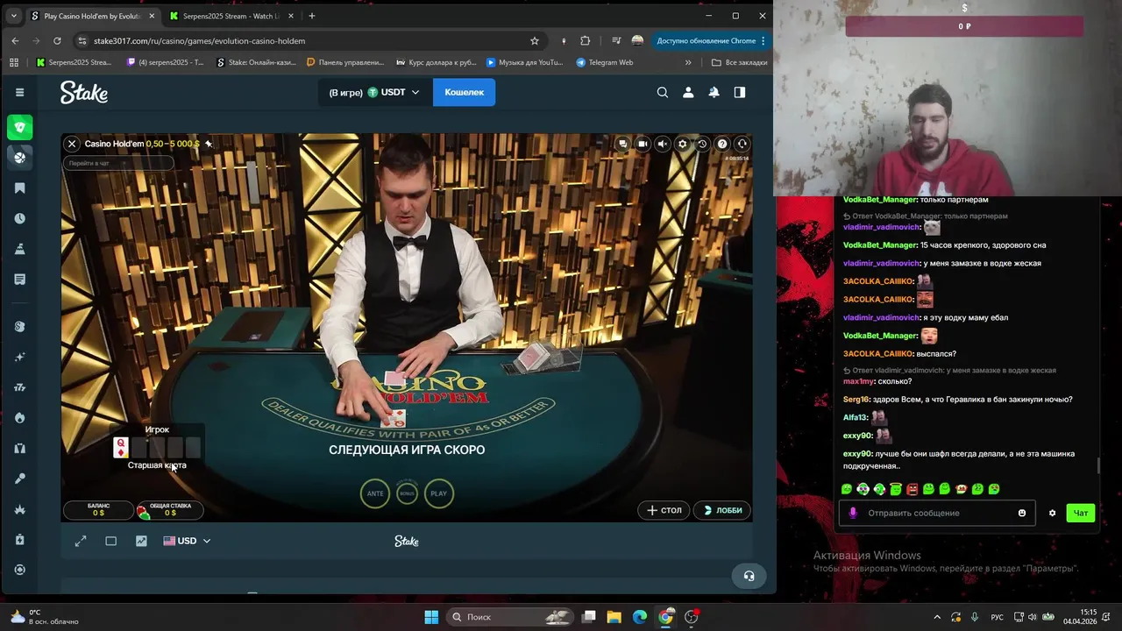Screen dimensions: 1122x631
Task: Toggle video camera icon in game toolbar
Action: pos(643,144)
